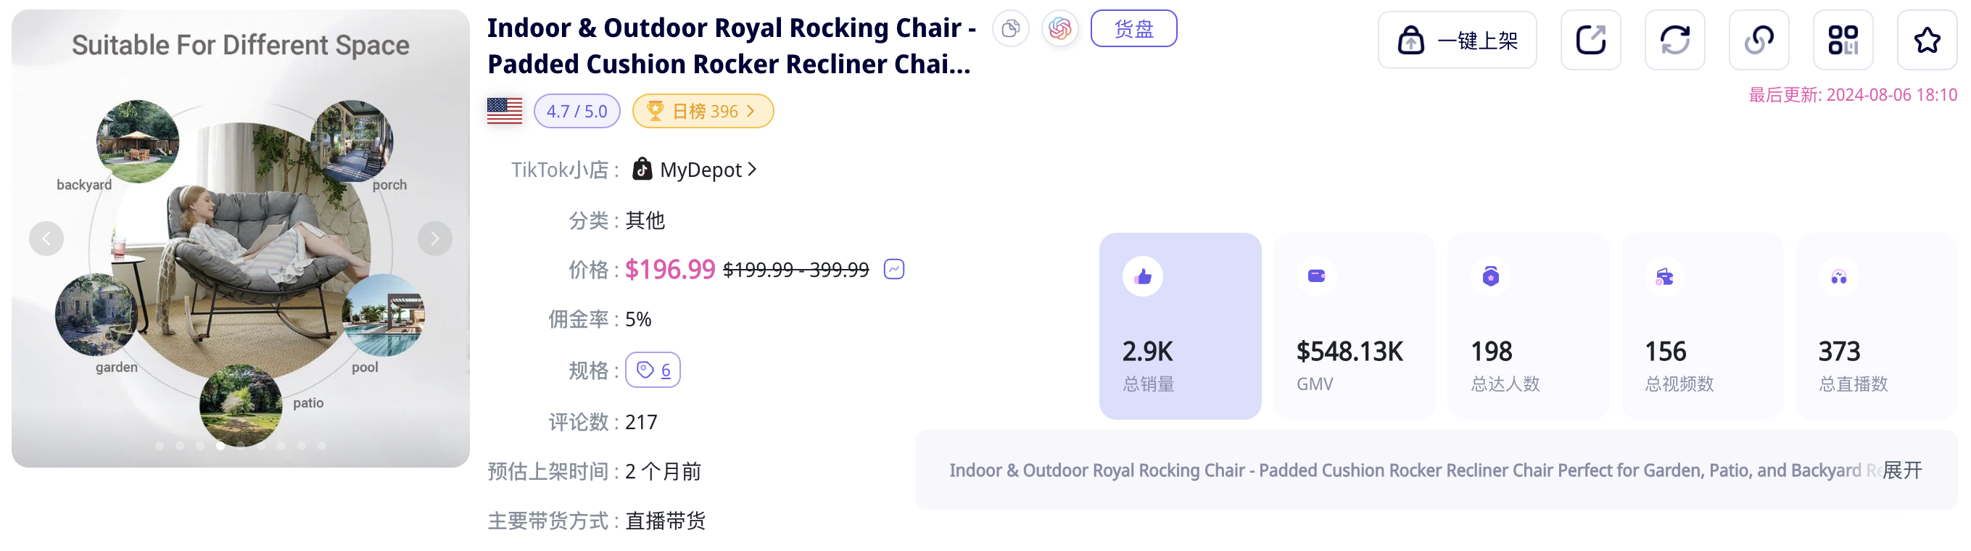
Task: Click the 货盘 button
Action: click(x=1133, y=29)
